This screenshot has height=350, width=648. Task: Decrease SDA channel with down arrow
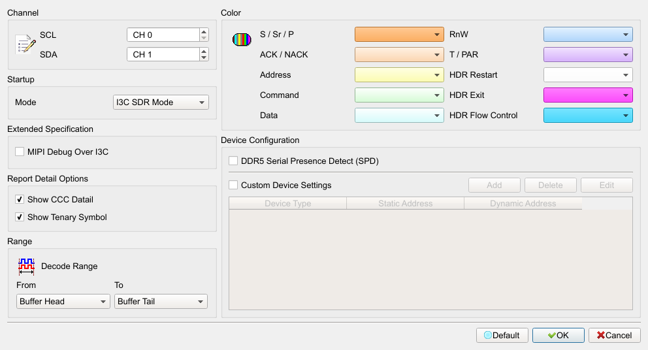pyautogui.click(x=204, y=58)
